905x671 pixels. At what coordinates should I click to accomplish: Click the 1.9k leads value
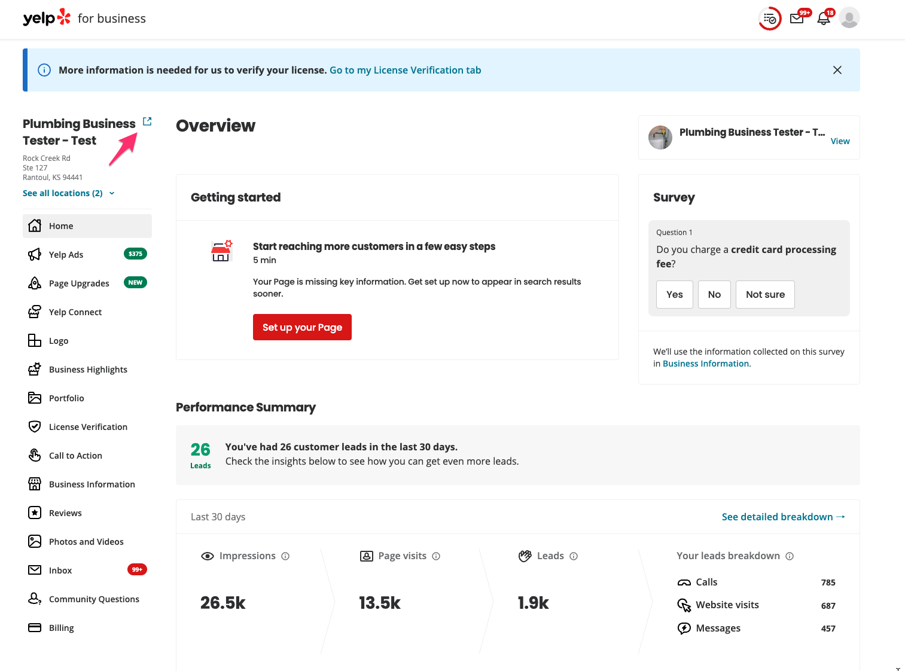534,603
